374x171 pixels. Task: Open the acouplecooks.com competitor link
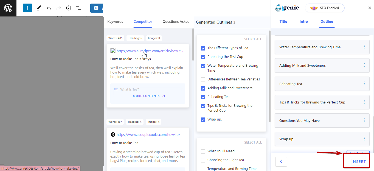pyautogui.click(x=150, y=134)
